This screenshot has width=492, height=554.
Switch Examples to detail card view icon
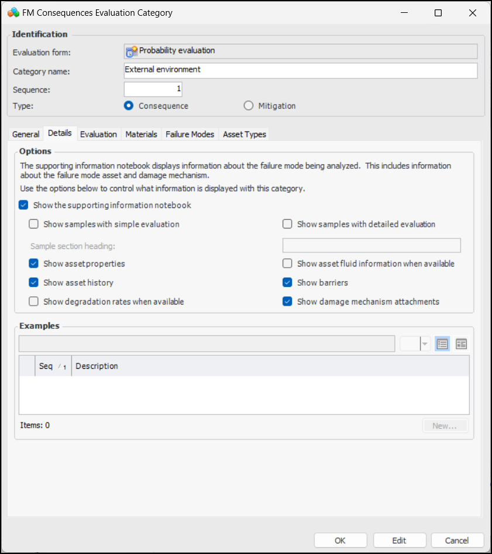coord(462,344)
